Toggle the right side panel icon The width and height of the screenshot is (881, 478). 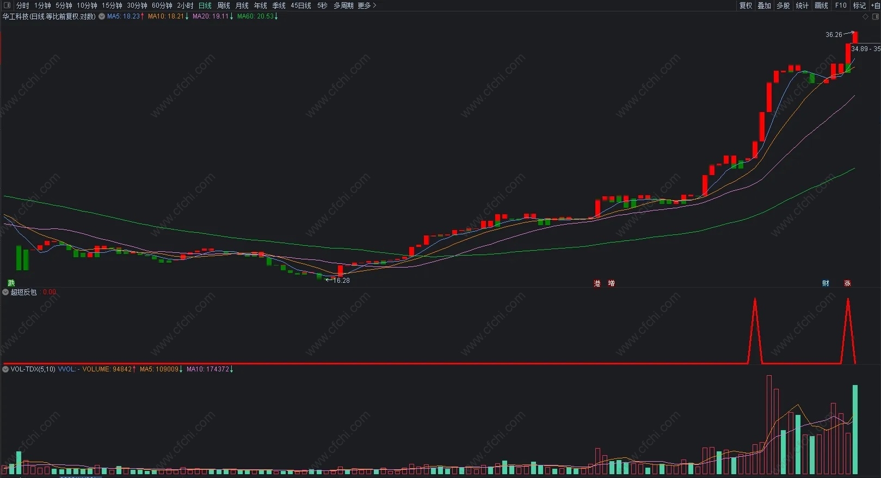876,17
